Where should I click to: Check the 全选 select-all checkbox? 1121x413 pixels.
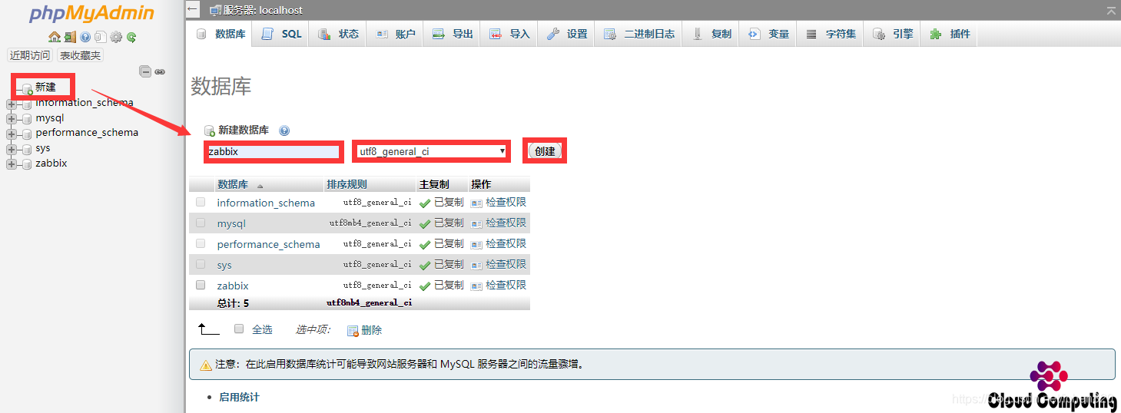click(239, 329)
